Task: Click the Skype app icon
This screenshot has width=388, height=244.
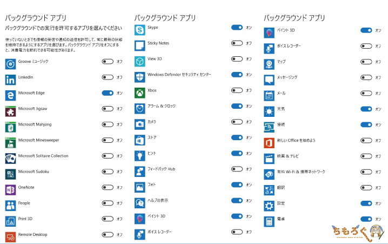Action: [140, 30]
